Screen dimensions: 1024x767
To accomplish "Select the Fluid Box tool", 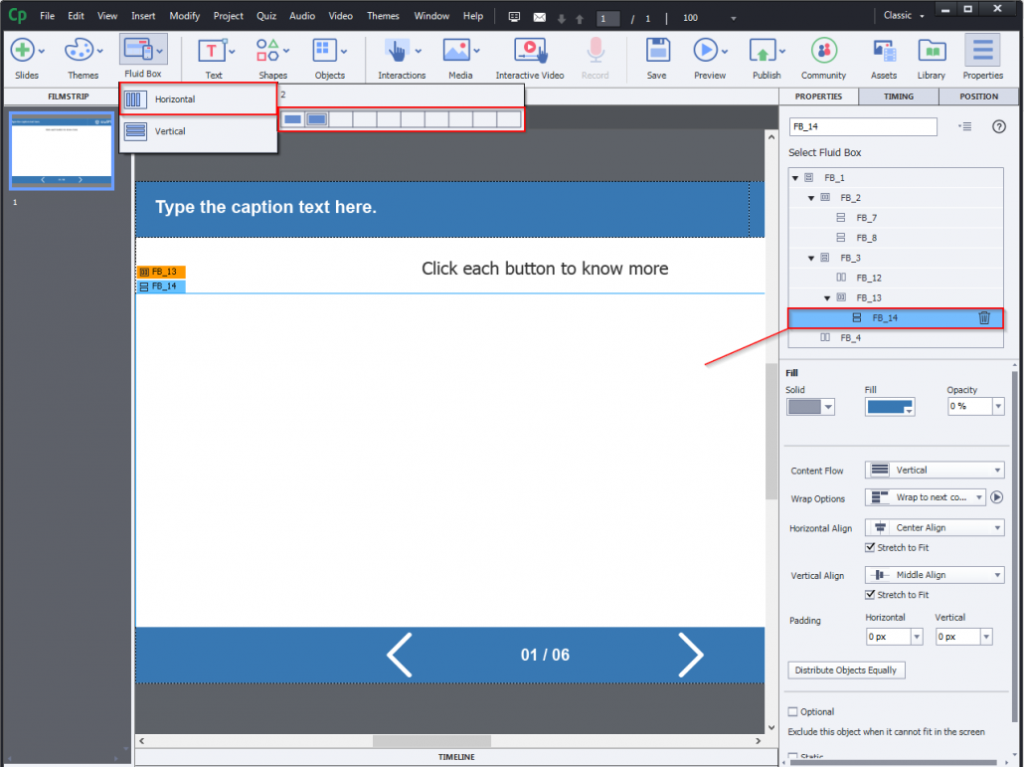I will click(139, 50).
